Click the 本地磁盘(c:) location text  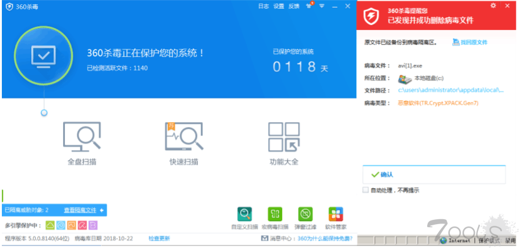(429, 78)
